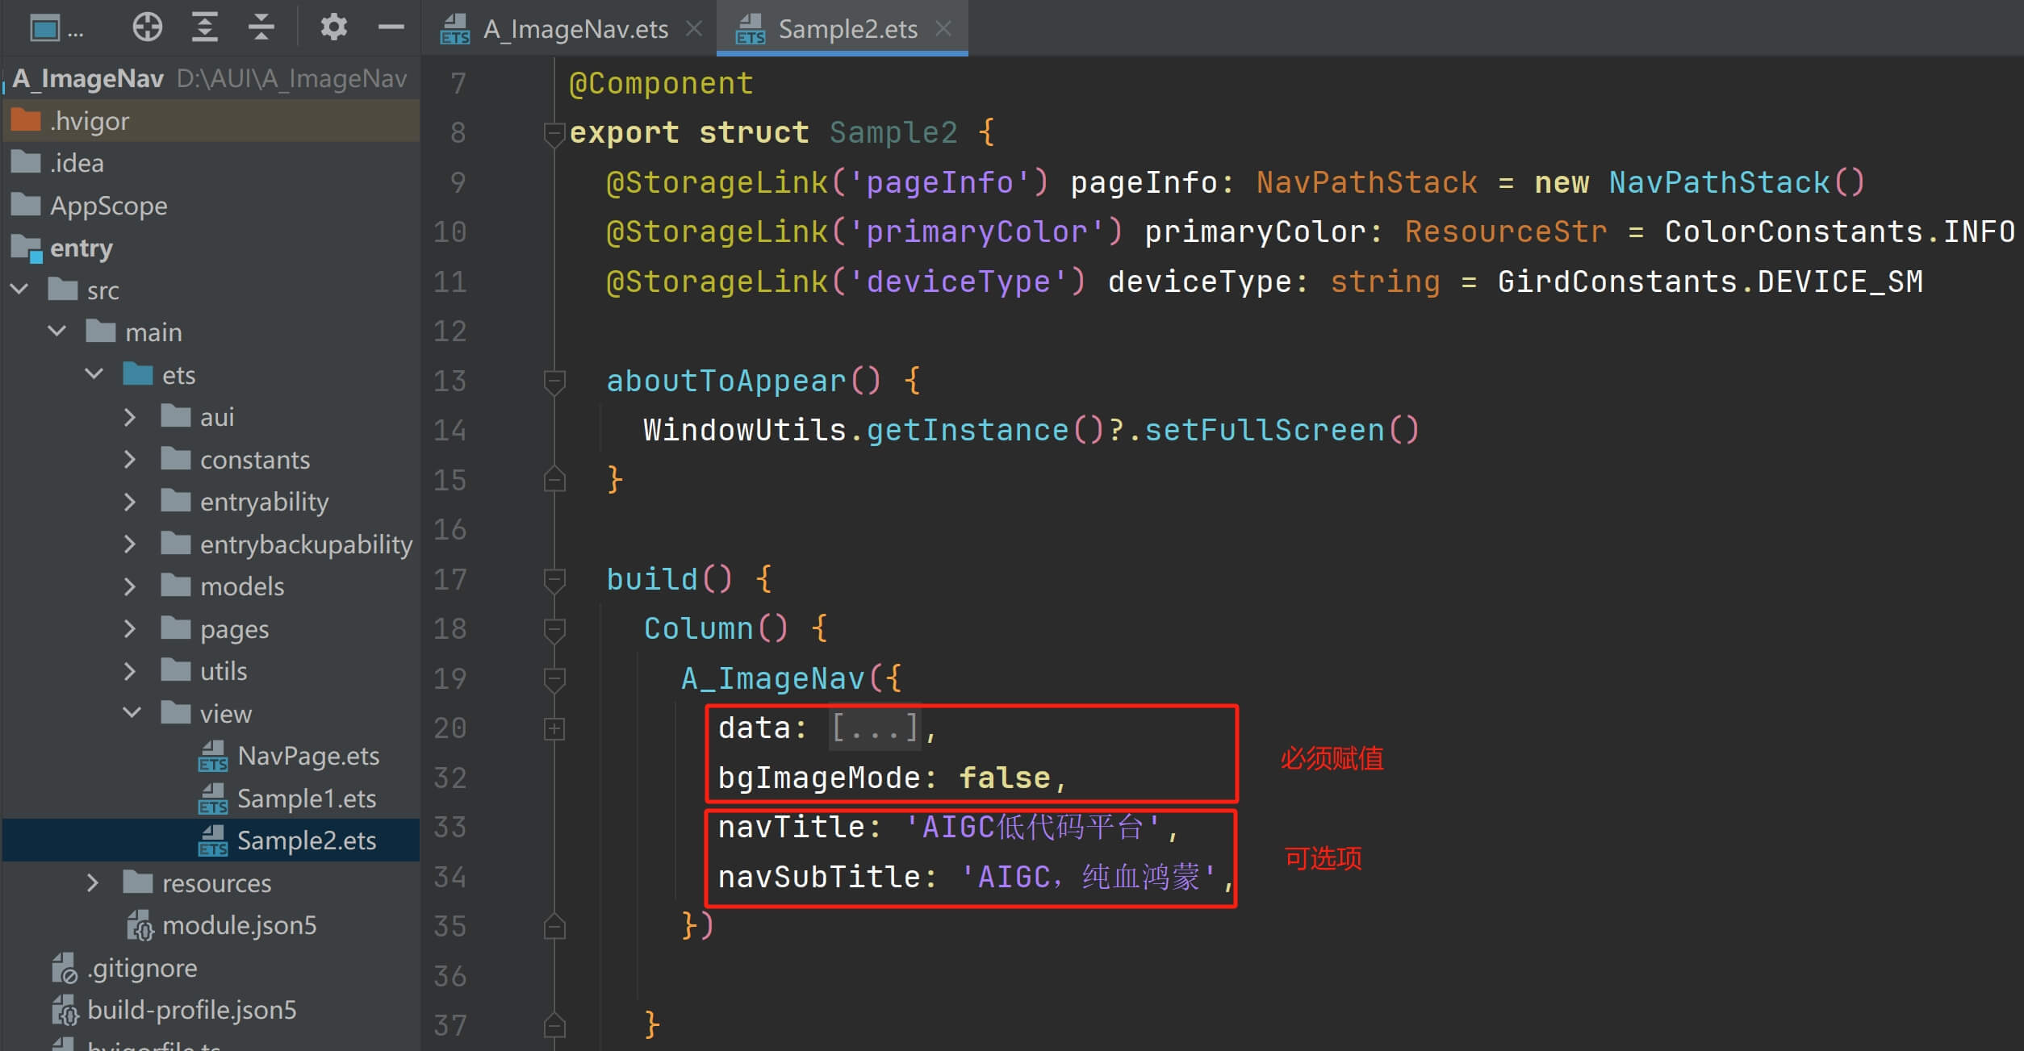Select module.json5 file in the tree
Screen dimensions: 2024x1051
point(239,925)
